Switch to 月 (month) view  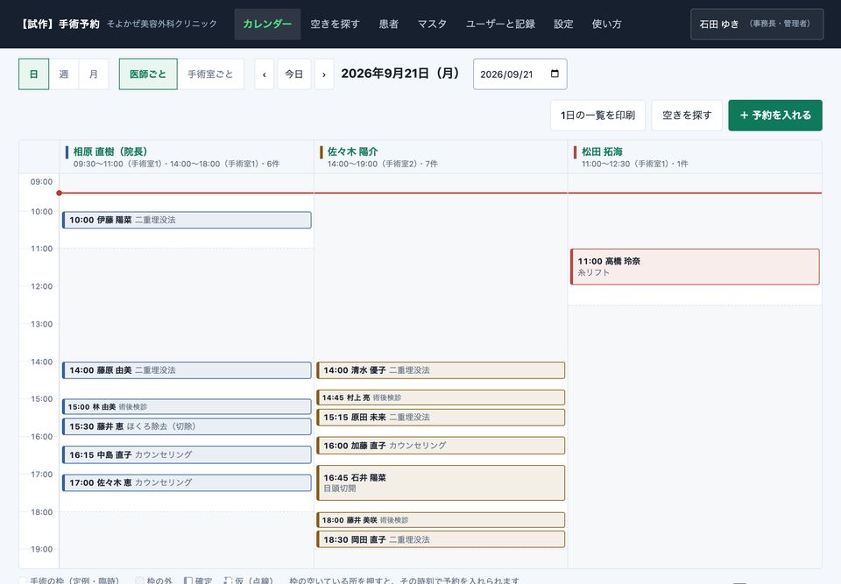coord(94,74)
